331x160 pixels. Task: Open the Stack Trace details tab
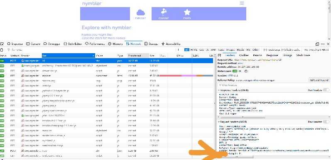303,55
